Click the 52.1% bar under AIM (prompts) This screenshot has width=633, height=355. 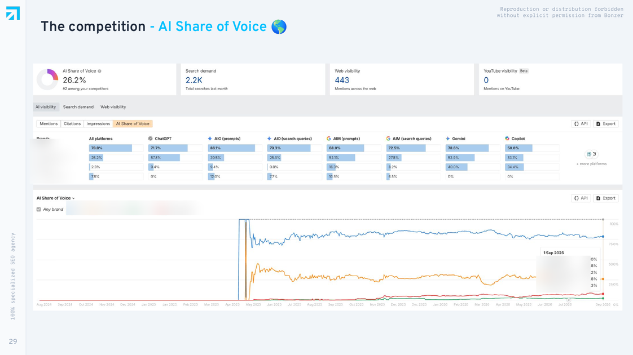[341, 157]
